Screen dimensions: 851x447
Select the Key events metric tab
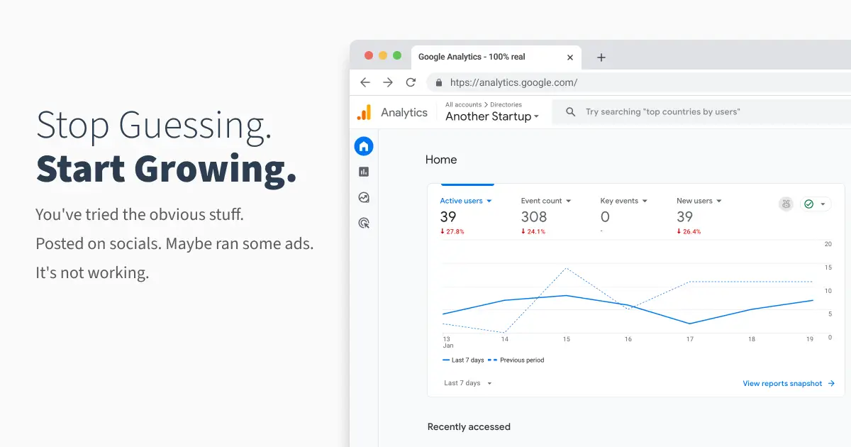coord(623,202)
